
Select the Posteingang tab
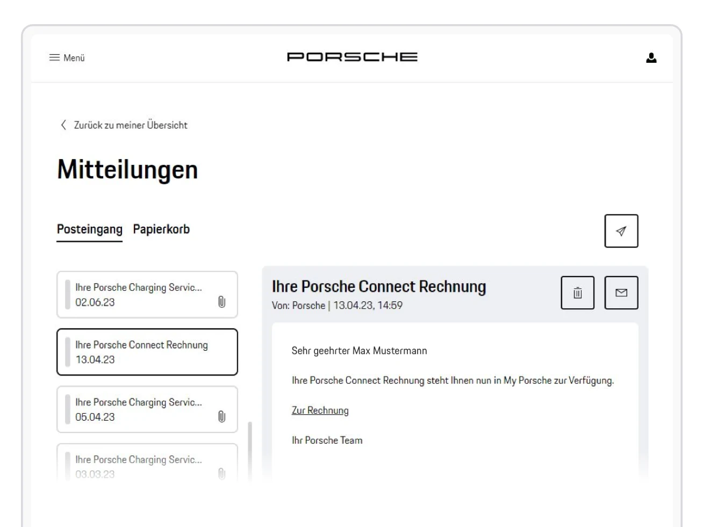pos(89,229)
